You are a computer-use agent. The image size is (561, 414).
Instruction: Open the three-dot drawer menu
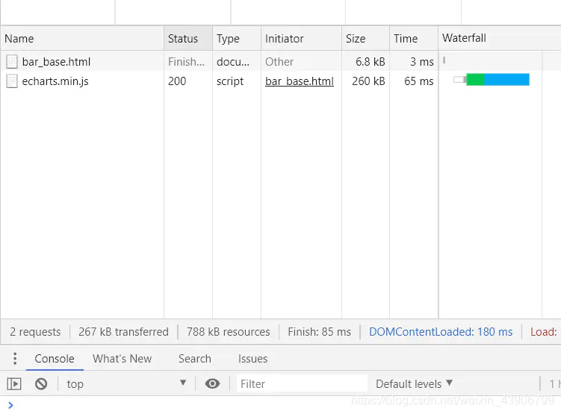[x=15, y=359]
